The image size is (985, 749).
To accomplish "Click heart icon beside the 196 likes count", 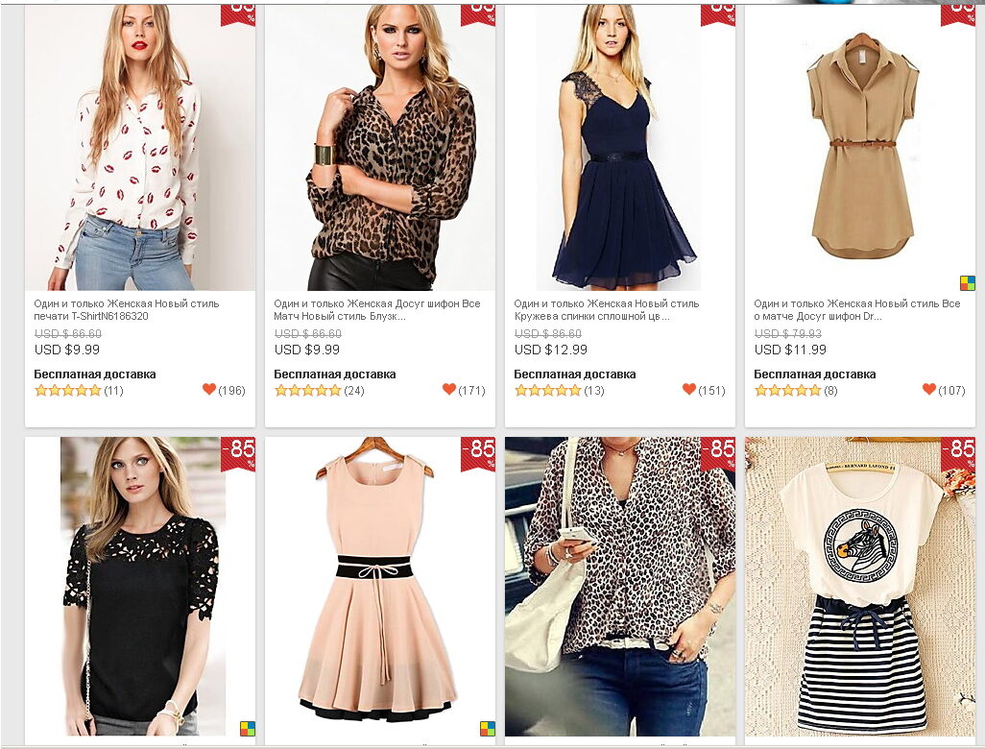I will pyautogui.click(x=209, y=389).
